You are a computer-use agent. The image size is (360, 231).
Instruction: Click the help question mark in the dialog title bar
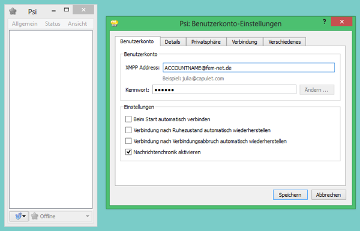coord(324,22)
